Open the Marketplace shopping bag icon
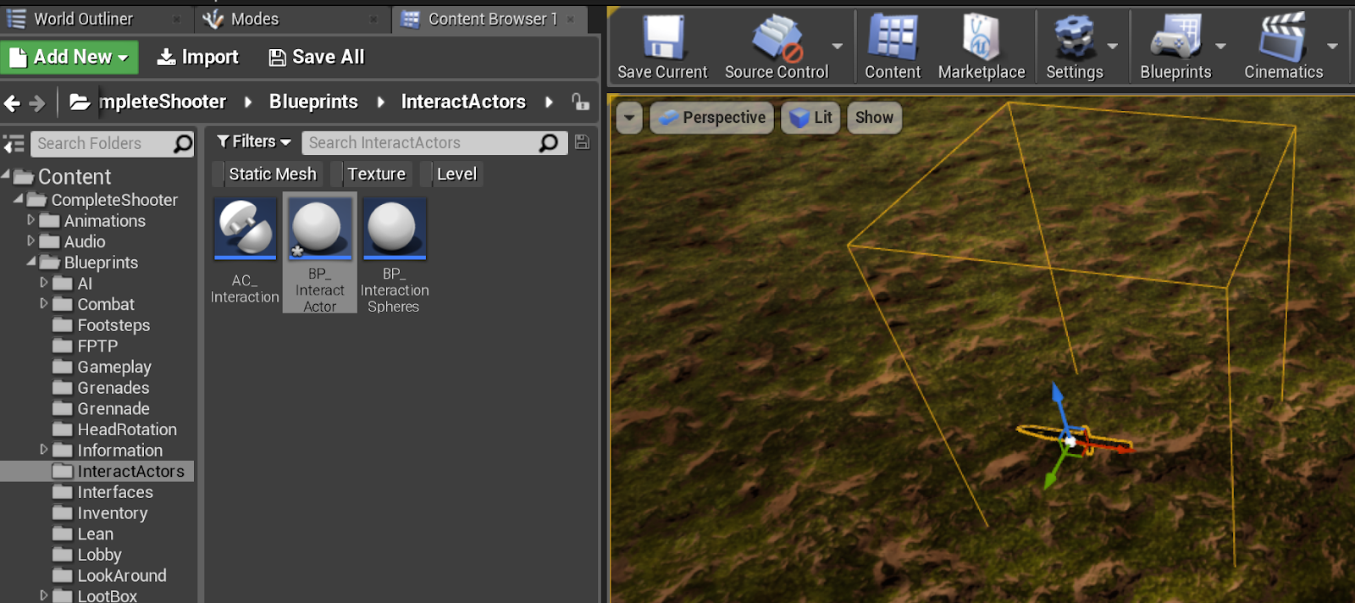The height and width of the screenshot is (603, 1355). (x=982, y=38)
